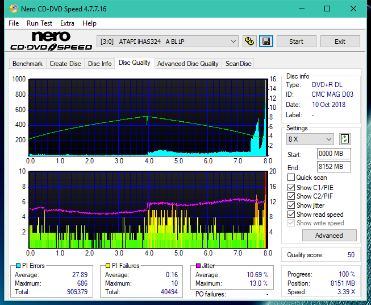Click the yellow PI Failures legend swatch
This screenshot has height=305, width=371.
108,266
